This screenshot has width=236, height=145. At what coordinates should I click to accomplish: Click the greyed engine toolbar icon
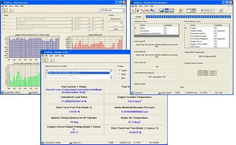pyautogui.click(x=202, y=11)
